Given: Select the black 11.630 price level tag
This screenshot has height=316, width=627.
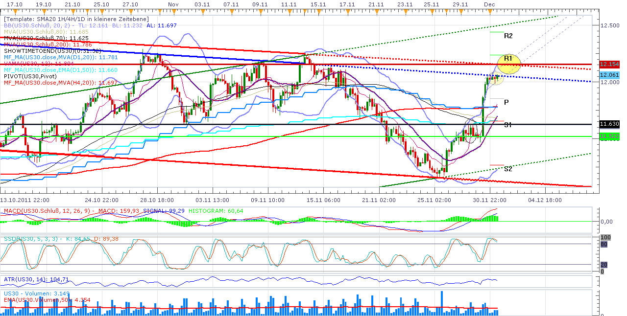Looking at the screenshot, I should click(609, 125).
